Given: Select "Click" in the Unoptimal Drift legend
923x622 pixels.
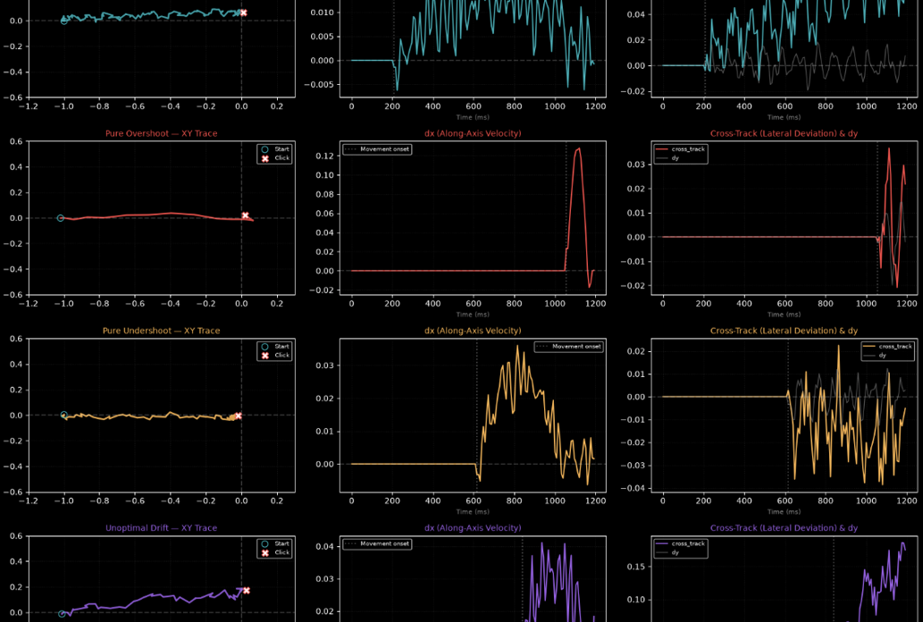Looking at the screenshot, I should pos(281,552).
